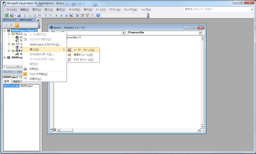Click the View Object icon in Project panel
Viewport: 256px width, 154px height.
pyautogui.click(x=10, y=25)
